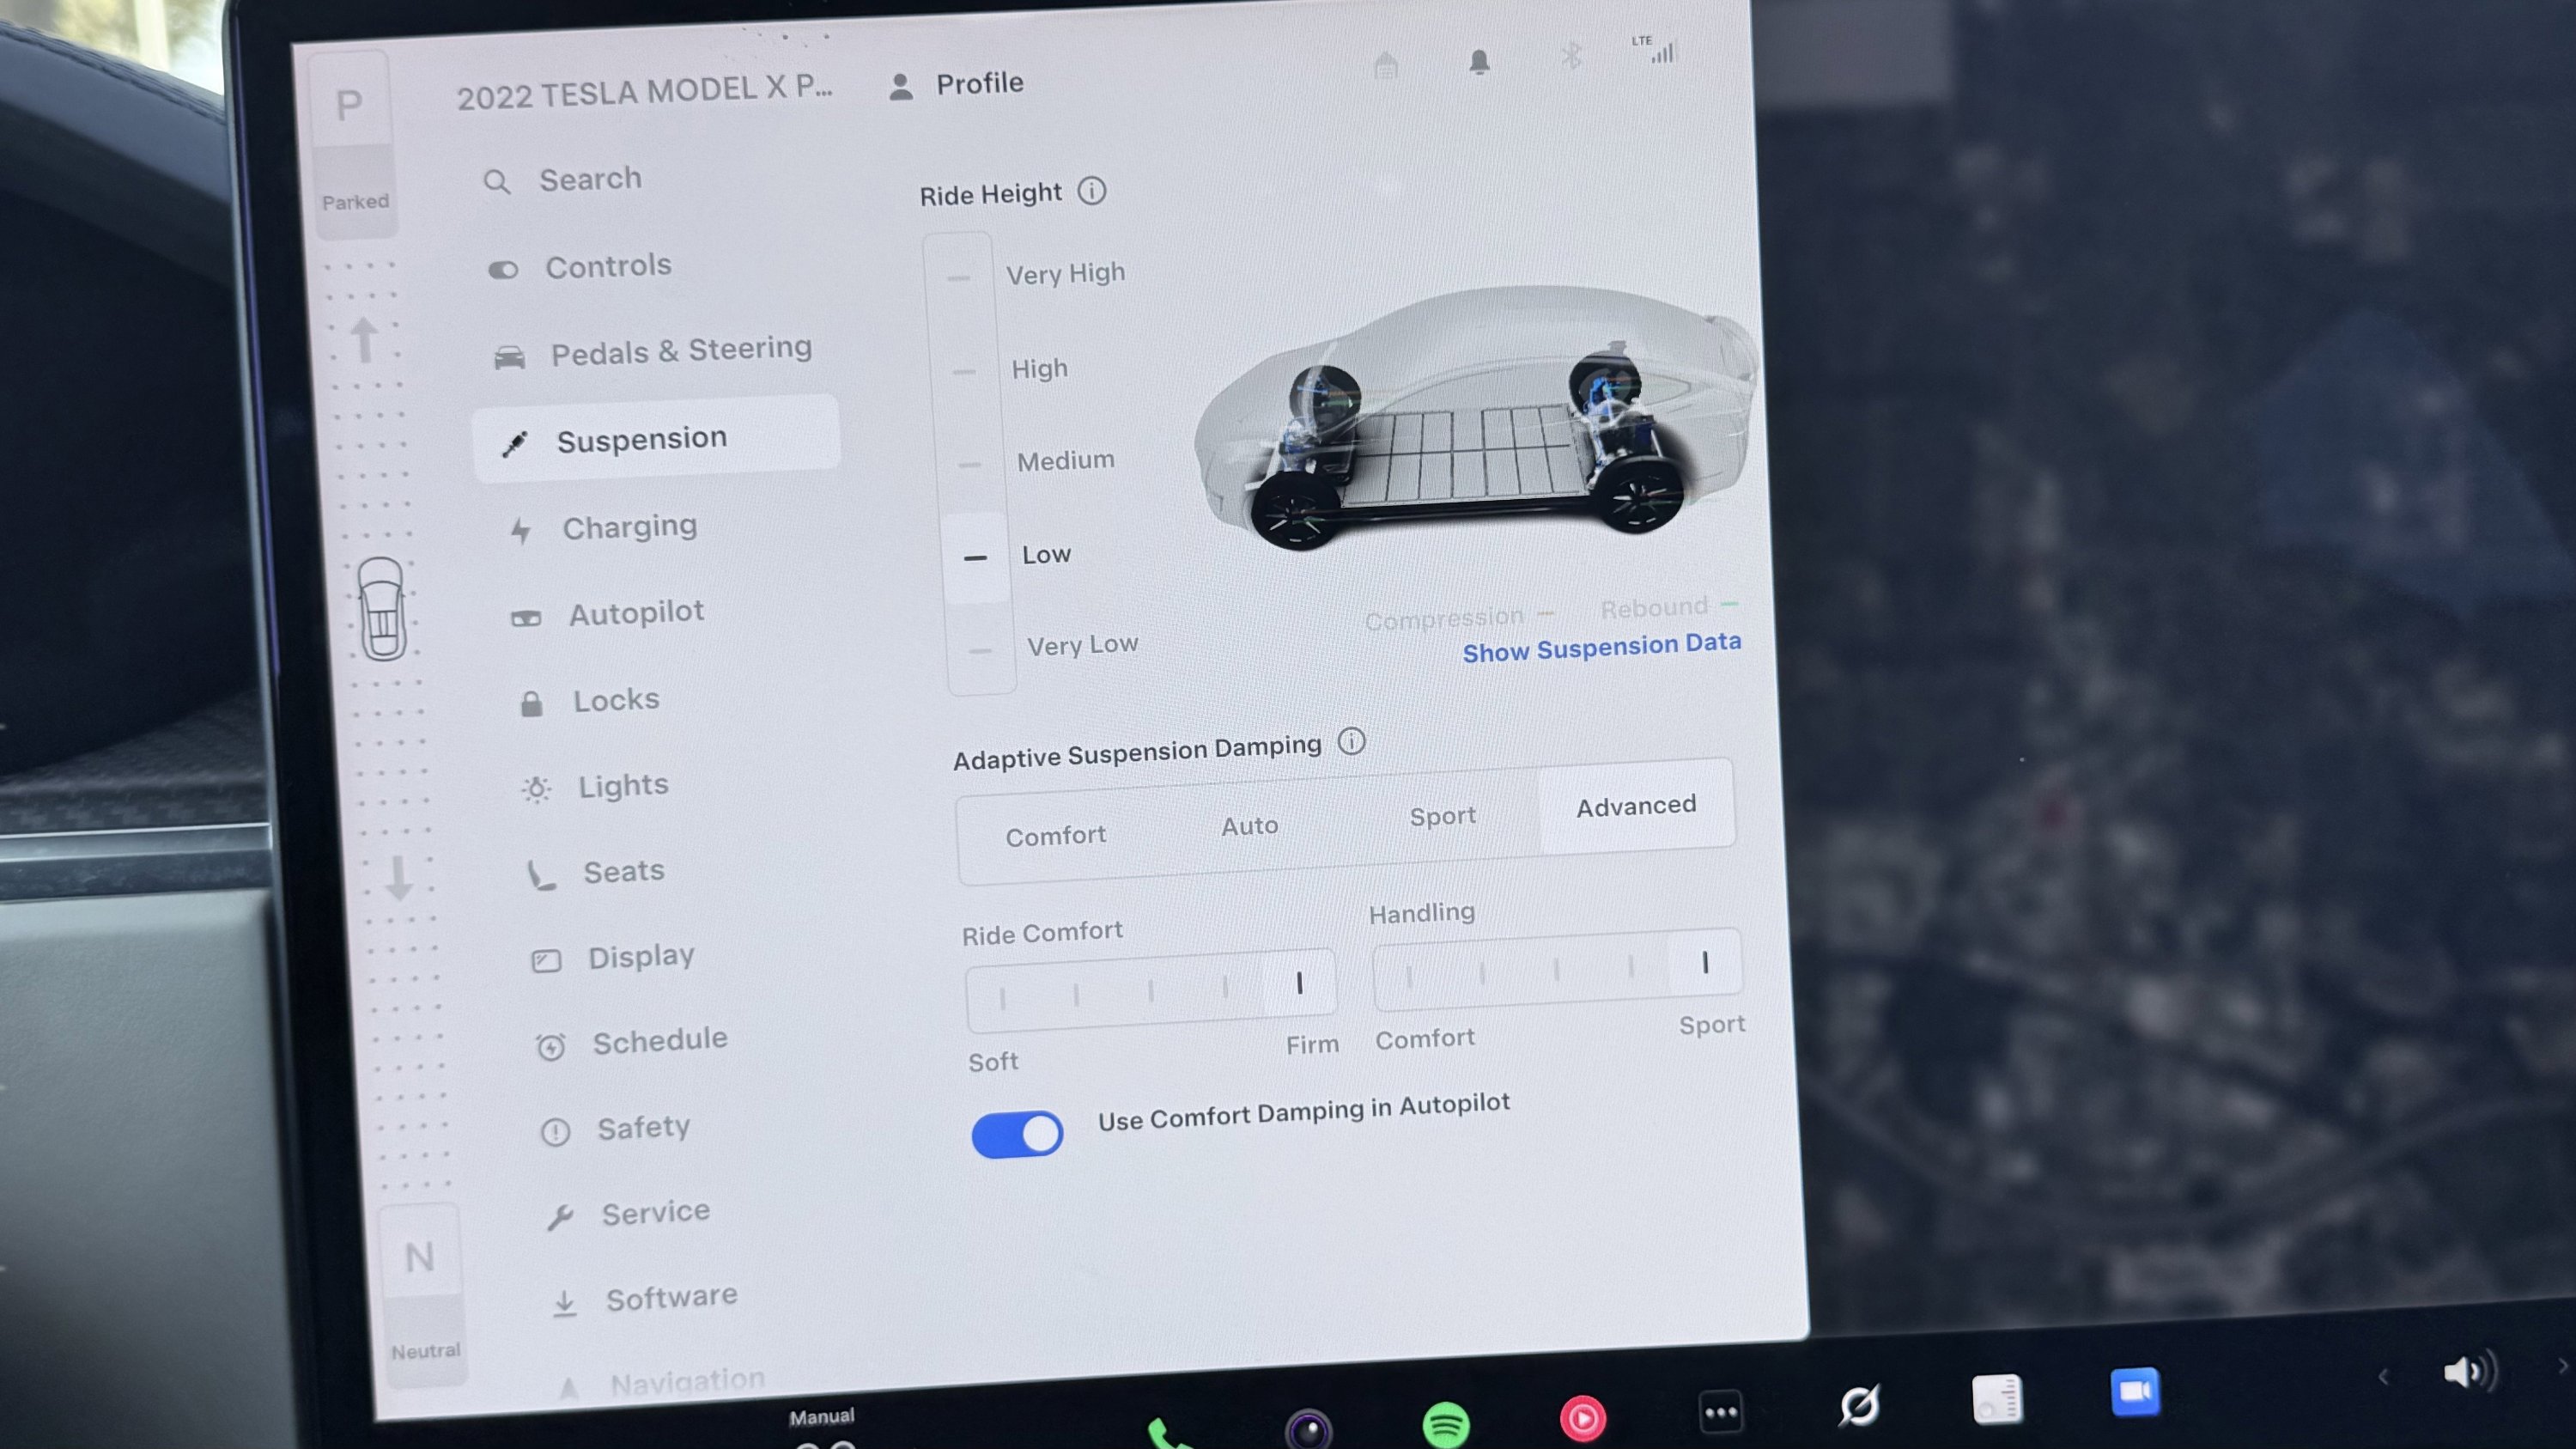Select Very Low ride height
The height and width of the screenshot is (1449, 2576).
[981, 650]
